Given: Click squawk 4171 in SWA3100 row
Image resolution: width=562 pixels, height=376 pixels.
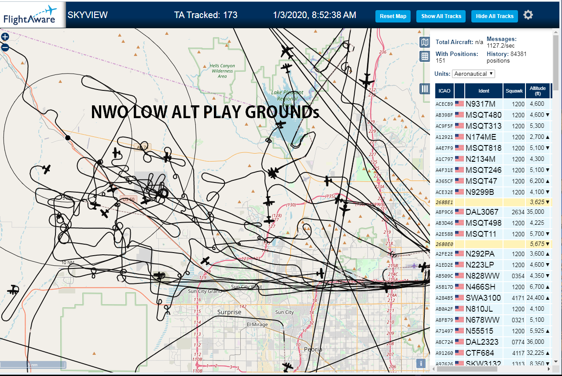Looking at the screenshot, I should 518,298.
